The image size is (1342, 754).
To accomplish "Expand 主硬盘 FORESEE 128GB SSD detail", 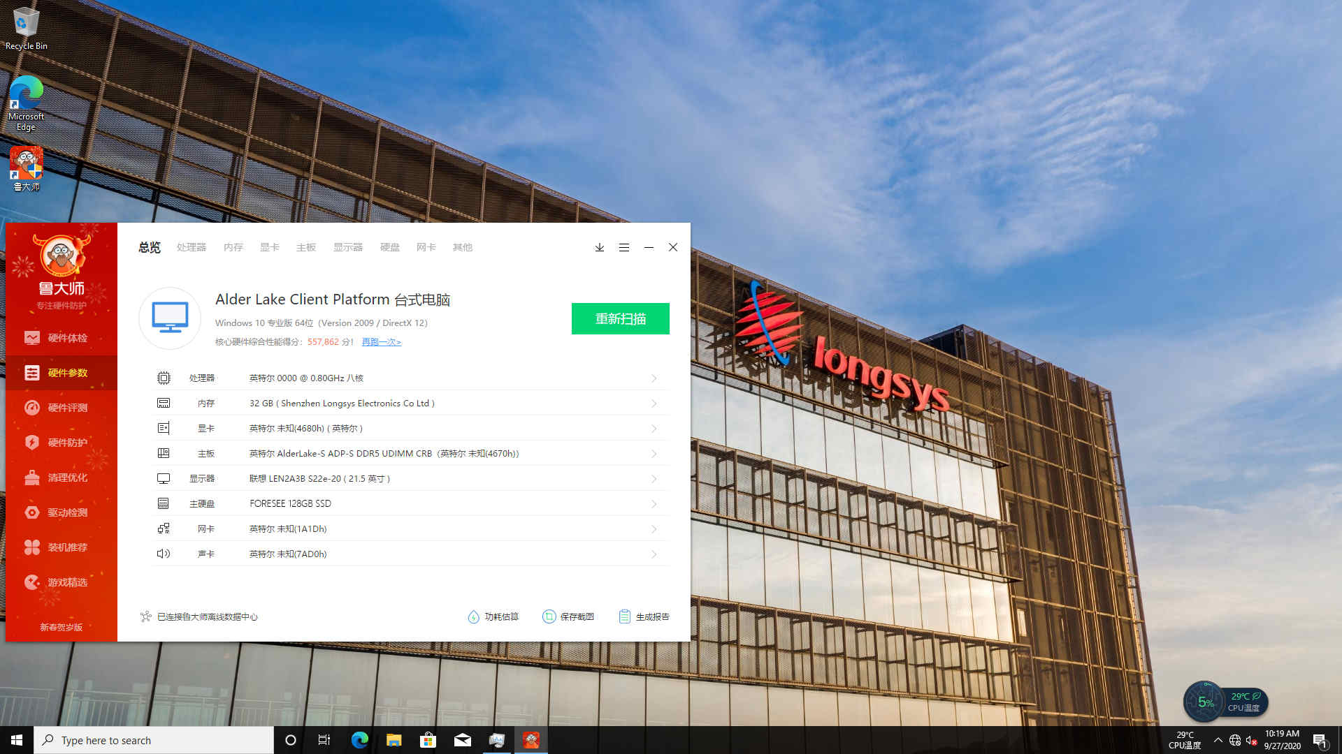I will pos(654,503).
